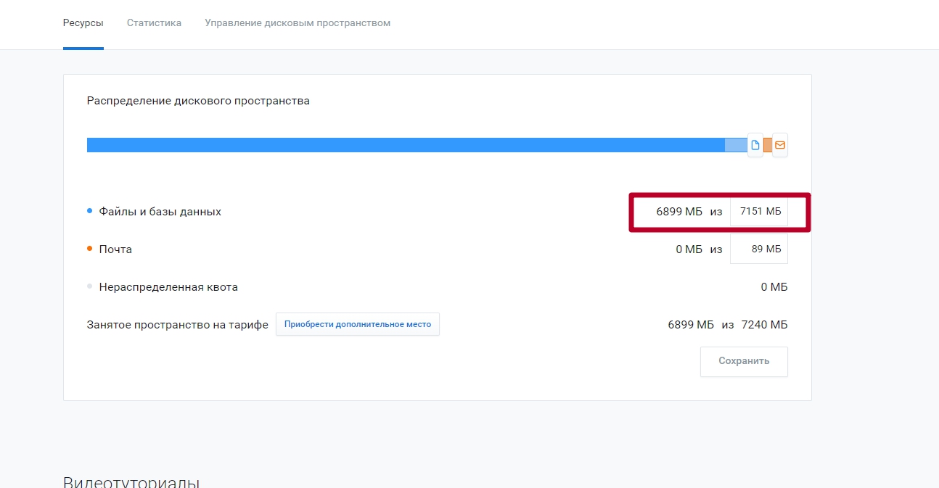
Task: Click the Нераспределенная квота label
Action: (168, 287)
